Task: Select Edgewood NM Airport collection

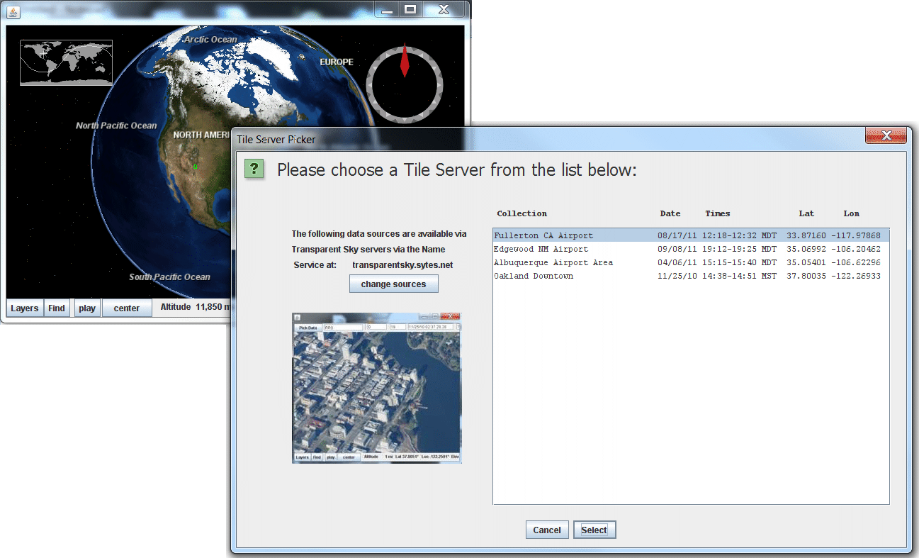Action: pos(541,249)
